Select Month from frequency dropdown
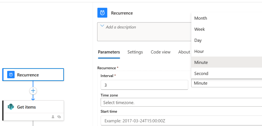Viewport: 262px width, 126px height. pyautogui.click(x=227, y=18)
